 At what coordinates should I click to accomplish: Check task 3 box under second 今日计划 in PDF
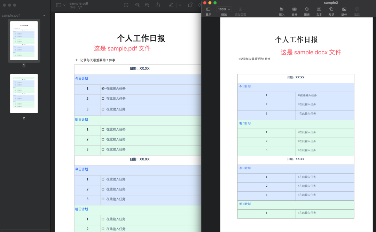coord(103,199)
